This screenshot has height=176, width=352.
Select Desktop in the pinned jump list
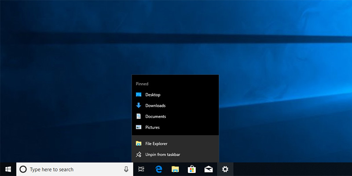tap(153, 95)
